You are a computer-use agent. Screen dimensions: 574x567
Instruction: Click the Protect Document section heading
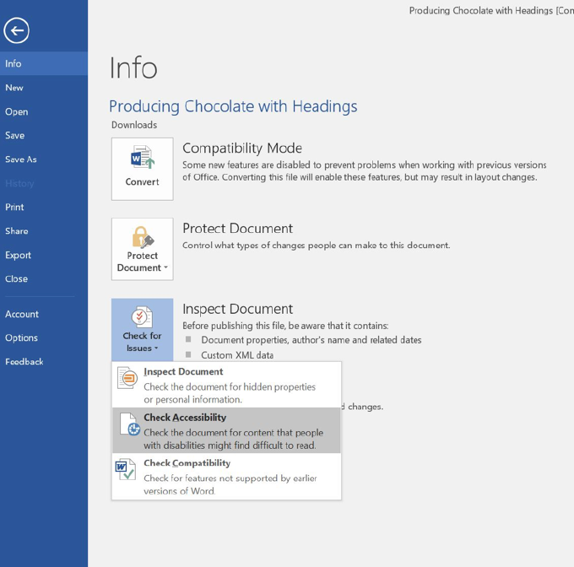point(237,229)
